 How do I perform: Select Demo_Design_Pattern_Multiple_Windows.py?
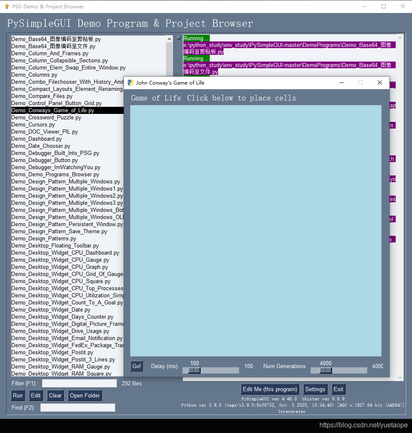pyautogui.click(x=66, y=182)
